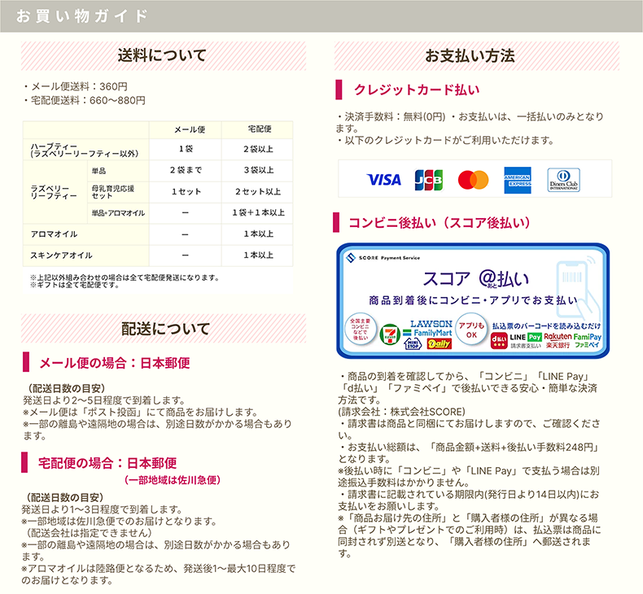Click the コンビニ後払い（スコア後払い） heading
The image size is (643, 594).
pyautogui.click(x=439, y=222)
